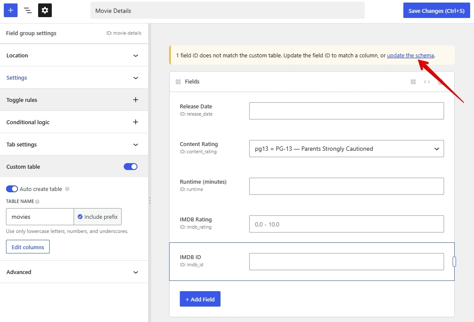Open the Content Rating dropdown
The height and width of the screenshot is (322, 474).
346,149
